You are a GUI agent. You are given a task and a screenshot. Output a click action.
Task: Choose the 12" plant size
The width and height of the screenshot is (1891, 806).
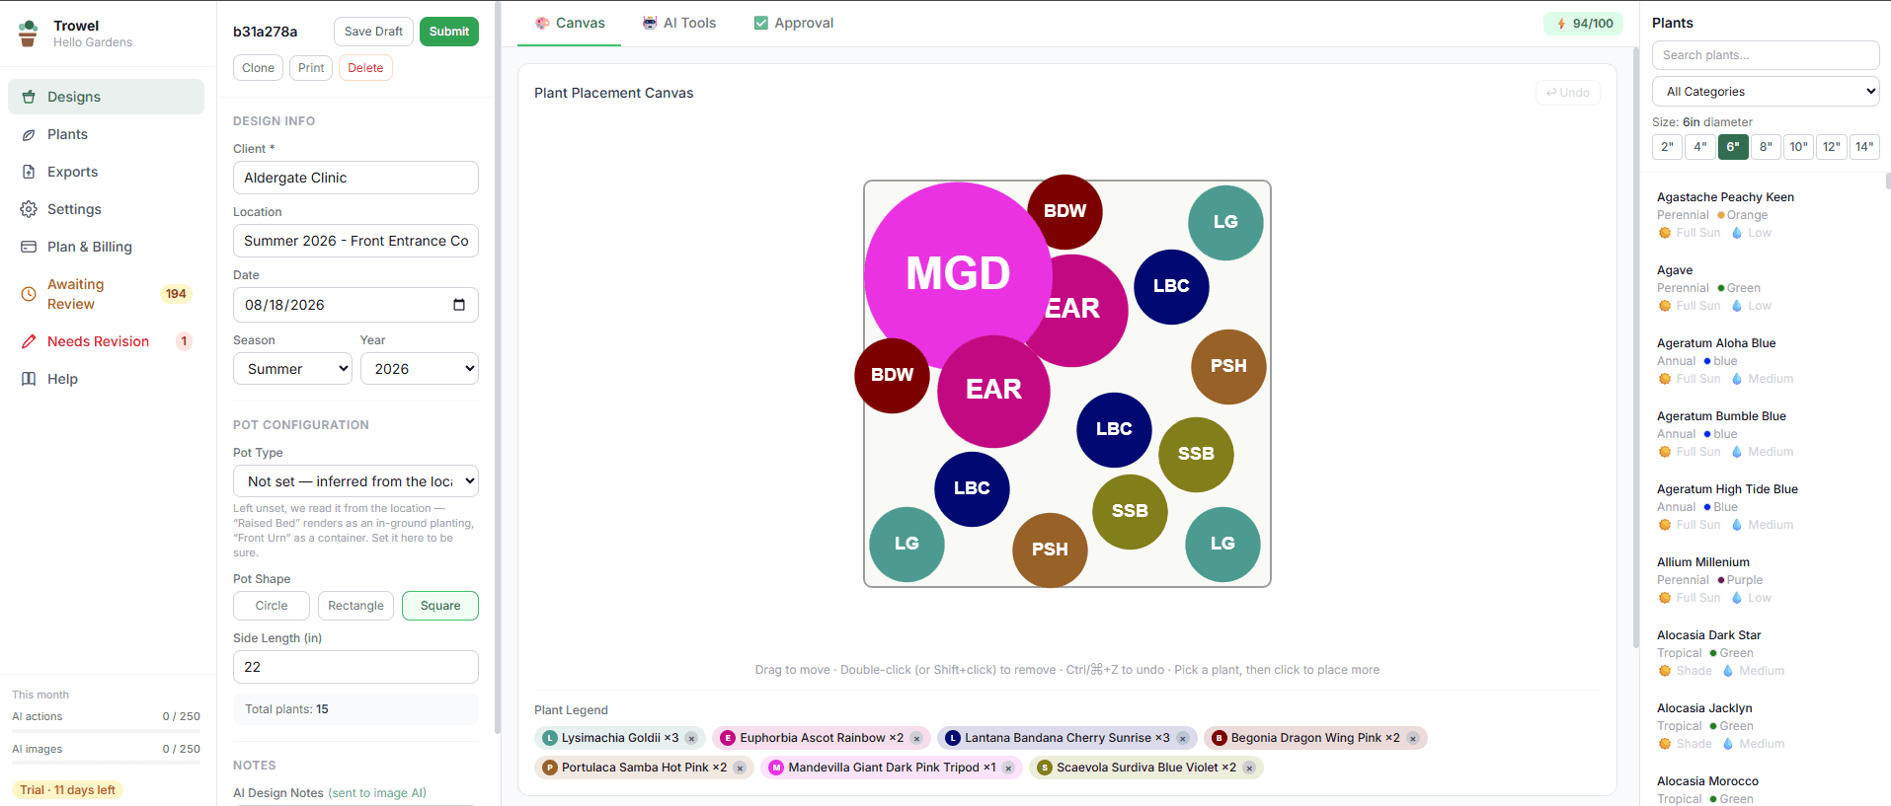tap(1832, 147)
